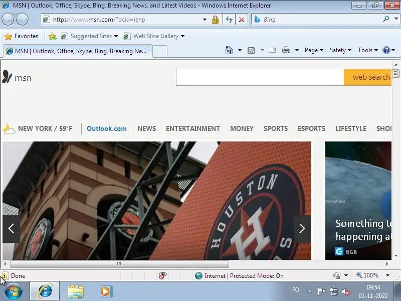Click Internet Protected Mode status text
Viewport: 401px width, 301px height.
[x=244, y=275]
